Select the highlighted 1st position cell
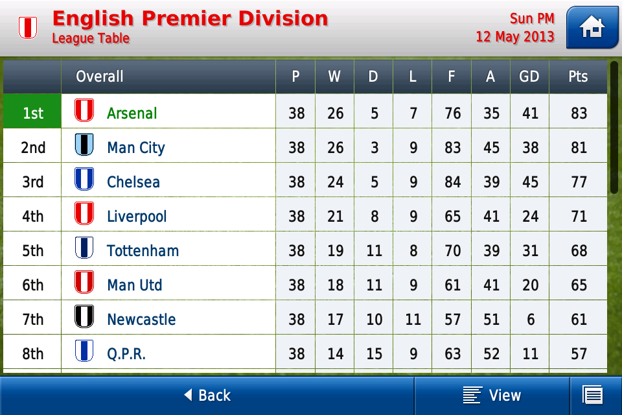Viewport: 622px width, 415px height. [x=32, y=113]
